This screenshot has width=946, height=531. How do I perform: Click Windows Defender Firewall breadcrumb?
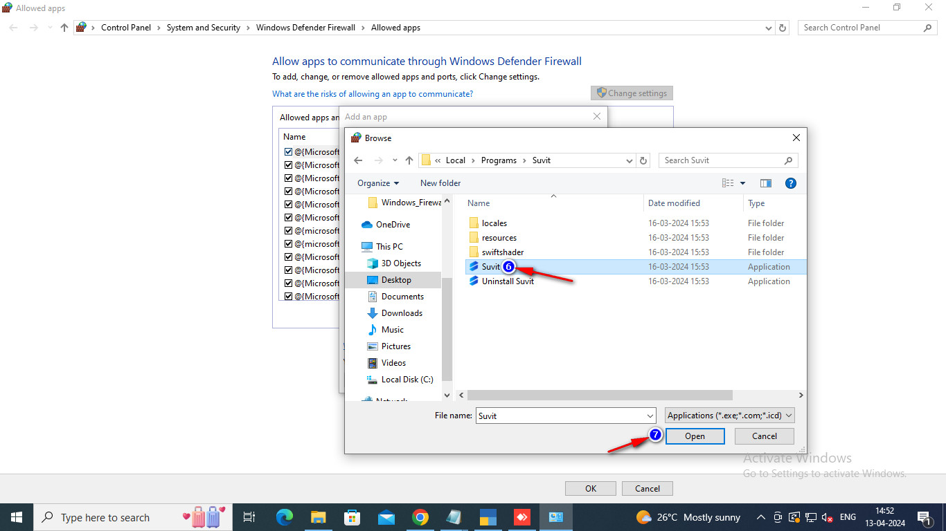tap(305, 28)
